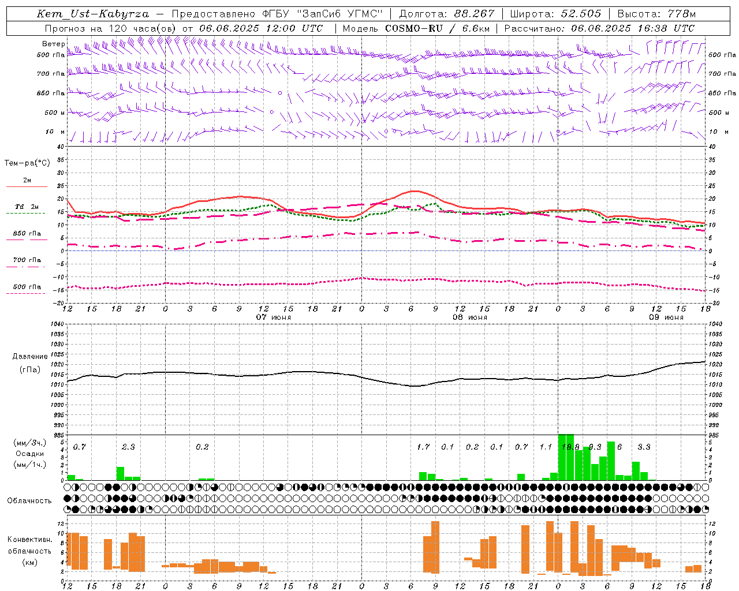
Task: Select the longitude label Долгота: 88.267
Action: (447, 14)
